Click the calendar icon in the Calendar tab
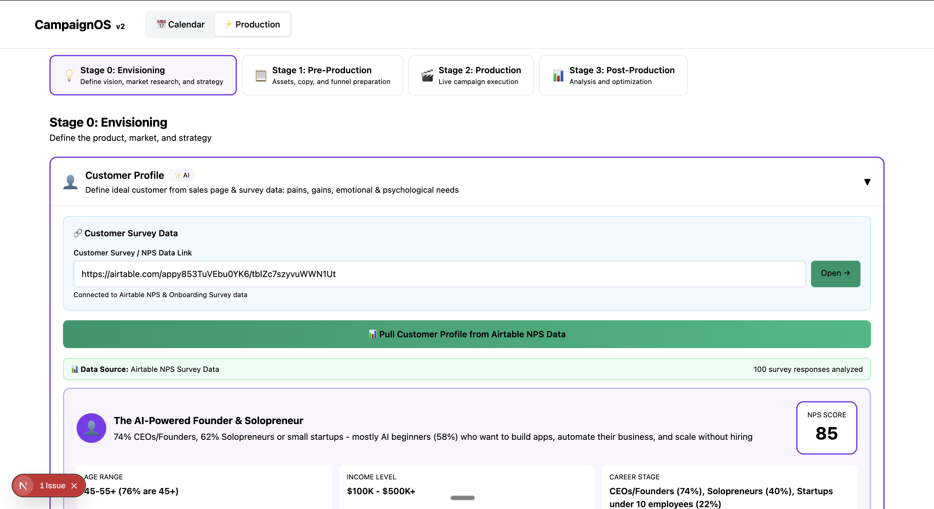 [161, 24]
